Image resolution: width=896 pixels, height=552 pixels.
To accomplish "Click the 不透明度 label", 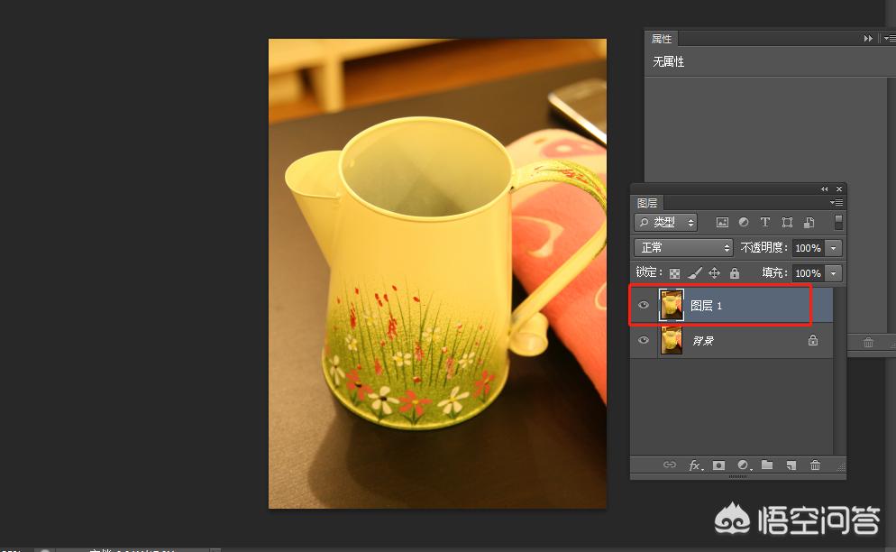I will click(x=764, y=248).
